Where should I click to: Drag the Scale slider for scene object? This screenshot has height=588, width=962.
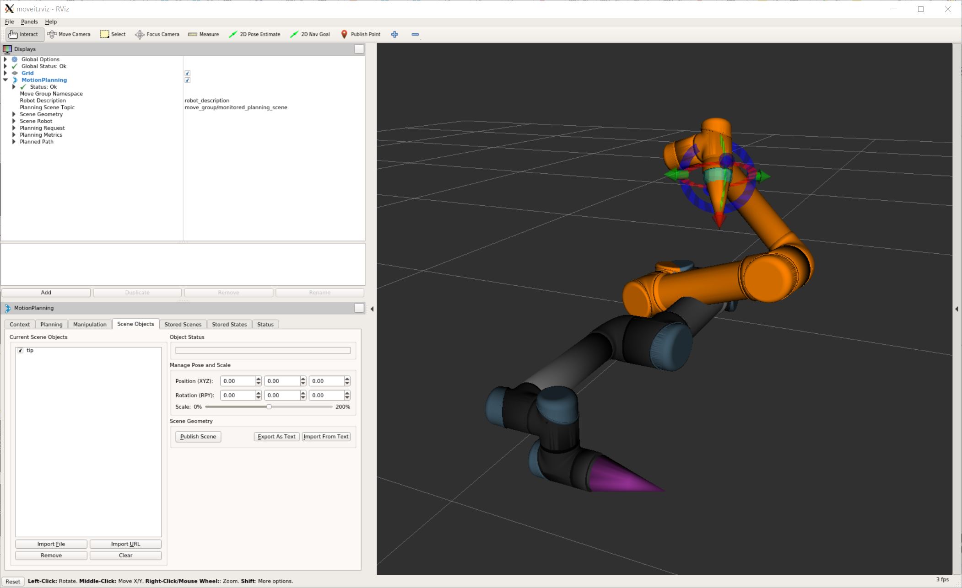pos(268,406)
